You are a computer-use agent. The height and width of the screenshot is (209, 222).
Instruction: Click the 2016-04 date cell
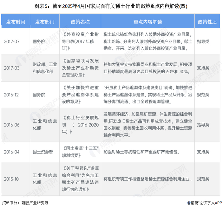tap(12, 152)
